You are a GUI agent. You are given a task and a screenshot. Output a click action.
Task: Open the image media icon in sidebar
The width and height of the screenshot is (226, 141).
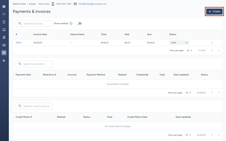[x=4, y=30]
